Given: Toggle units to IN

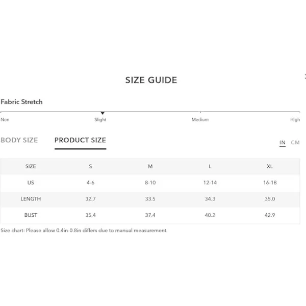Looking at the screenshot, I should click(x=283, y=142).
